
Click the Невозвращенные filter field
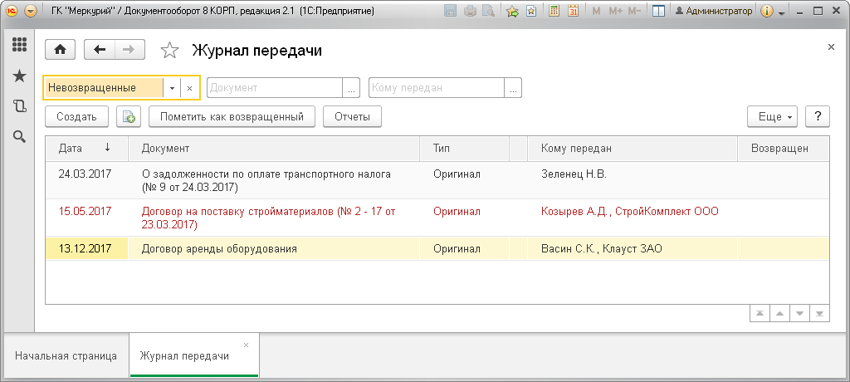click(x=104, y=88)
